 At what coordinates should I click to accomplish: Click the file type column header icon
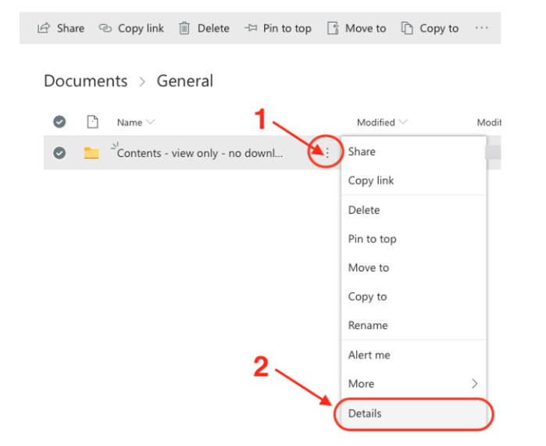point(92,122)
